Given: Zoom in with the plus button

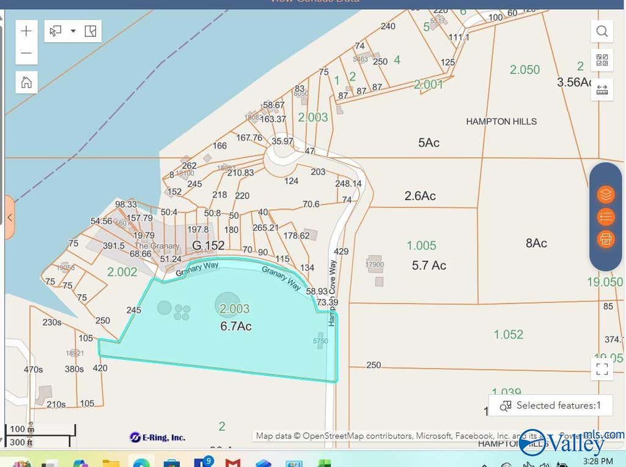Looking at the screenshot, I should point(26,31).
